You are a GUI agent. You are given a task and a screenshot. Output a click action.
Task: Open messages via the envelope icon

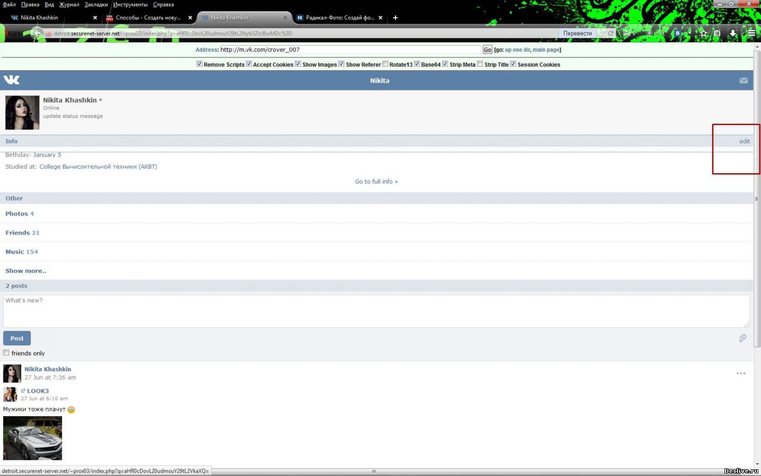point(744,80)
